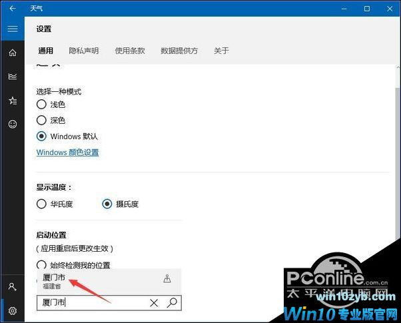
Task: Open the smiley feedback icon
Action: [x=13, y=125]
